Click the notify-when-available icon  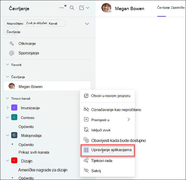pyautogui.click(x=86, y=140)
